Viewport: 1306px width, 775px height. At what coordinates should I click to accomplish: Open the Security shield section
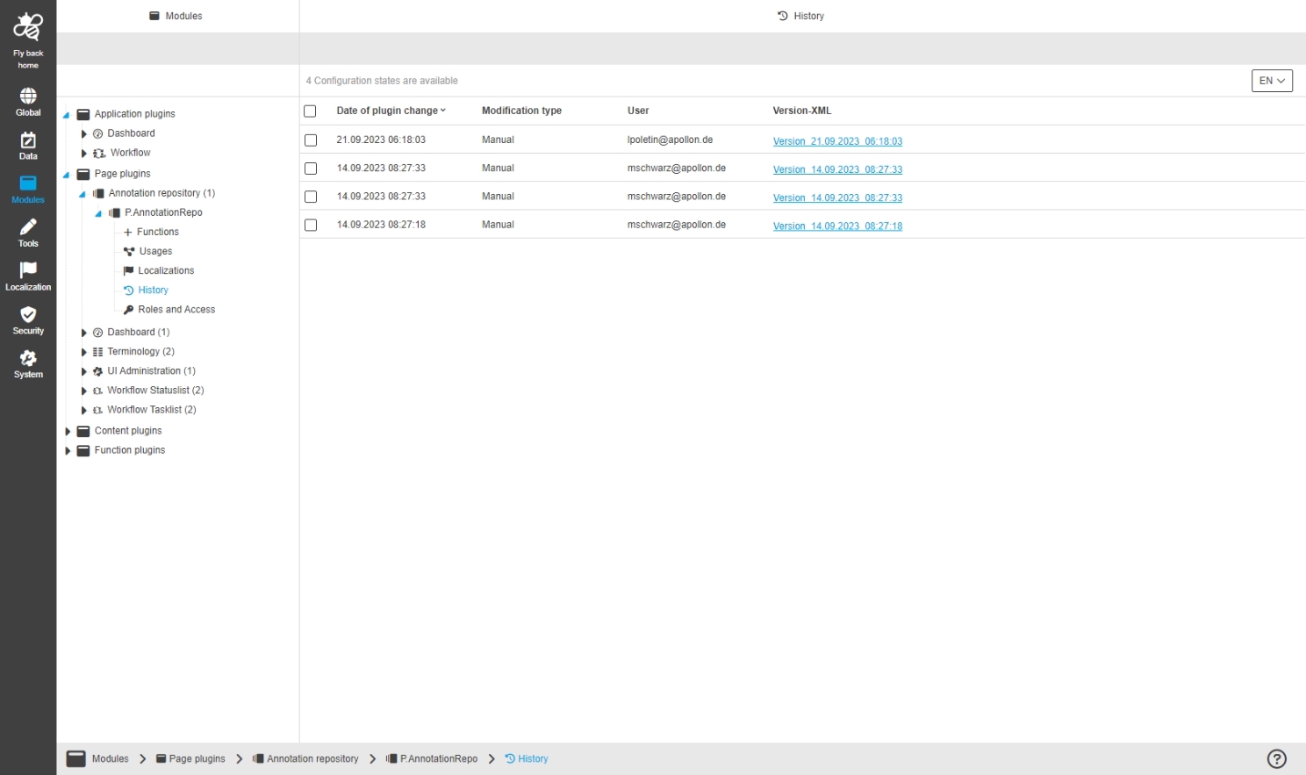pyautogui.click(x=28, y=320)
